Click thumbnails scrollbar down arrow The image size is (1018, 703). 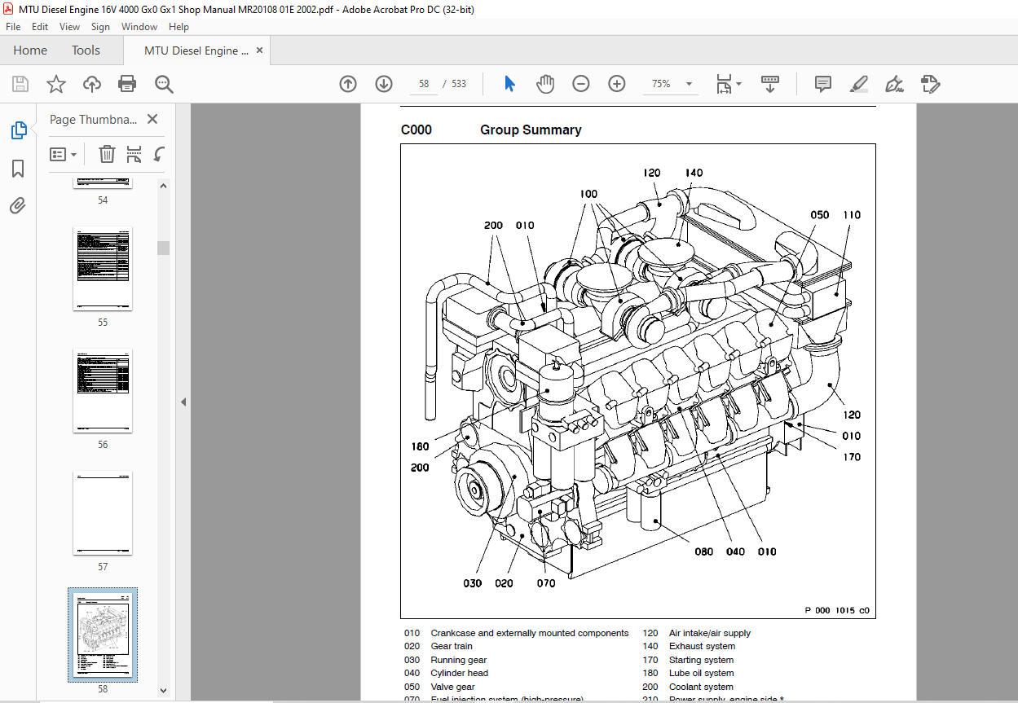tap(164, 691)
